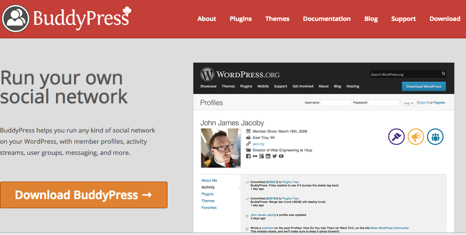Click Plugins Trac link in first commit

290,182
